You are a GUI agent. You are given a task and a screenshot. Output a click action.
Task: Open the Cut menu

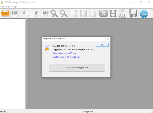tap(8, 7)
